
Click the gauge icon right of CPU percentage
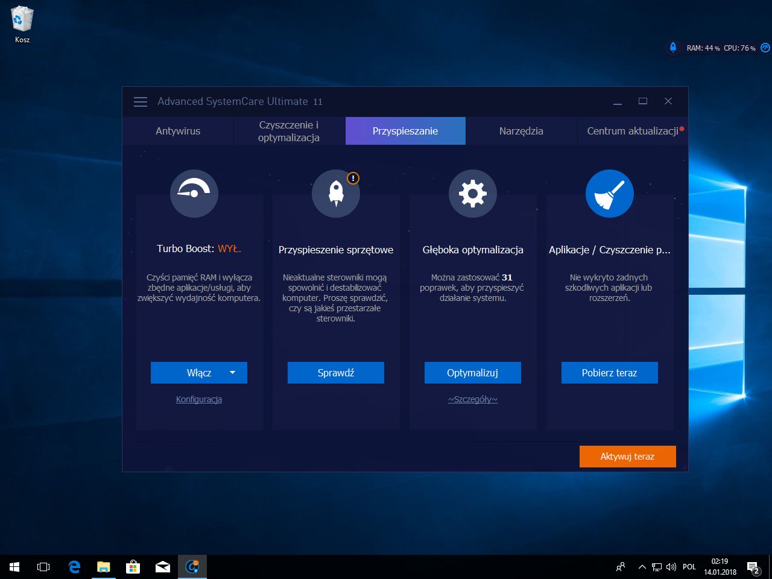tap(765, 48)
